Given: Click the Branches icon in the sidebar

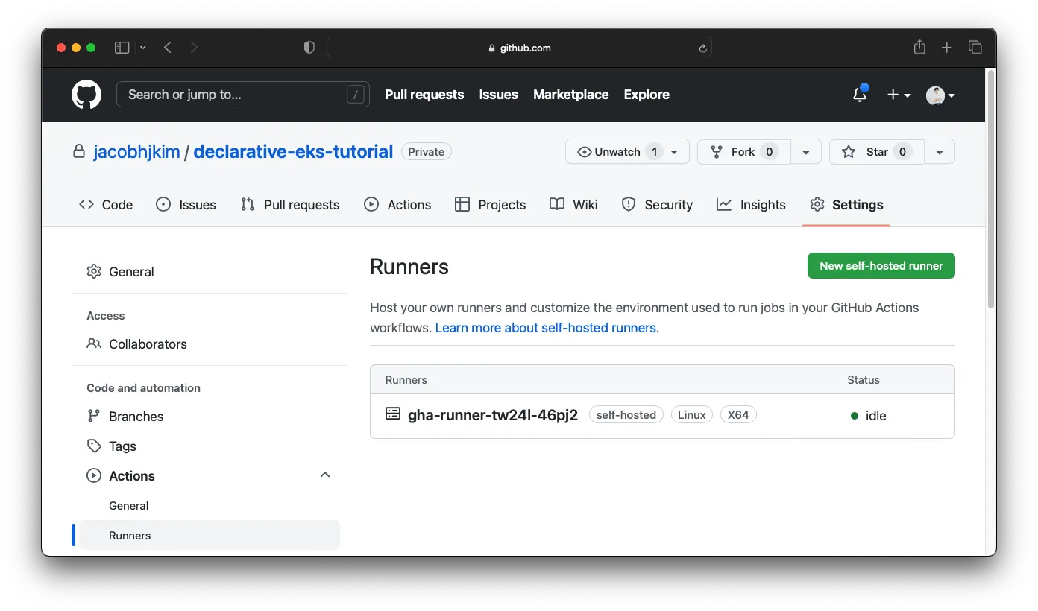Looking at the screenshot, I should (x=94, y=416).
